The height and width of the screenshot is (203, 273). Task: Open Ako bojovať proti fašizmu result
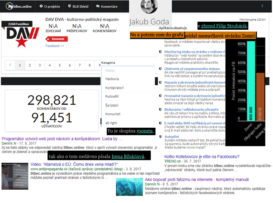coord(197,179)
